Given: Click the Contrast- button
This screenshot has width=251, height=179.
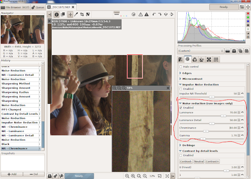Looking at the screenshot, I should pyautogui.click(x=186, y=162).
